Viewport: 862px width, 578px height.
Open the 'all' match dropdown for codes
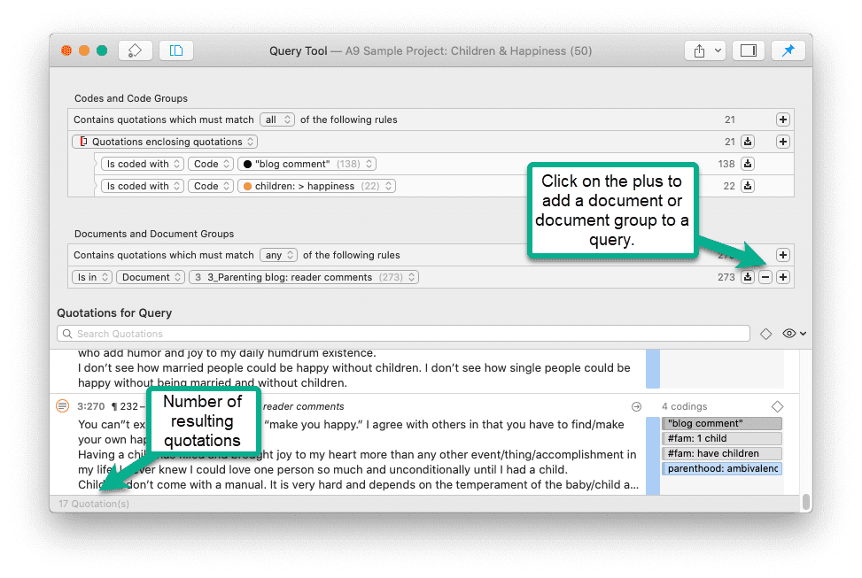tap(277, 119)
